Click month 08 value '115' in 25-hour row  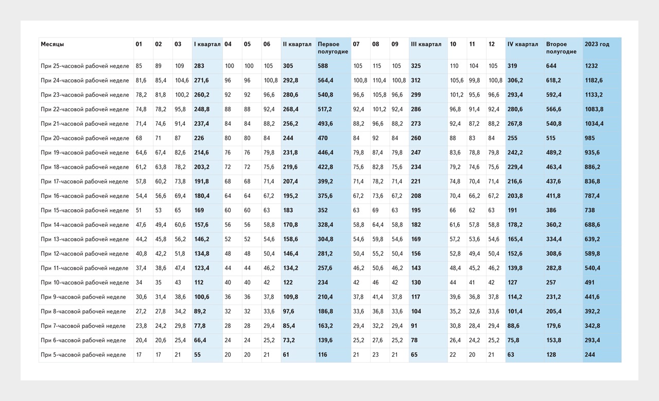[x=377, y=66]
